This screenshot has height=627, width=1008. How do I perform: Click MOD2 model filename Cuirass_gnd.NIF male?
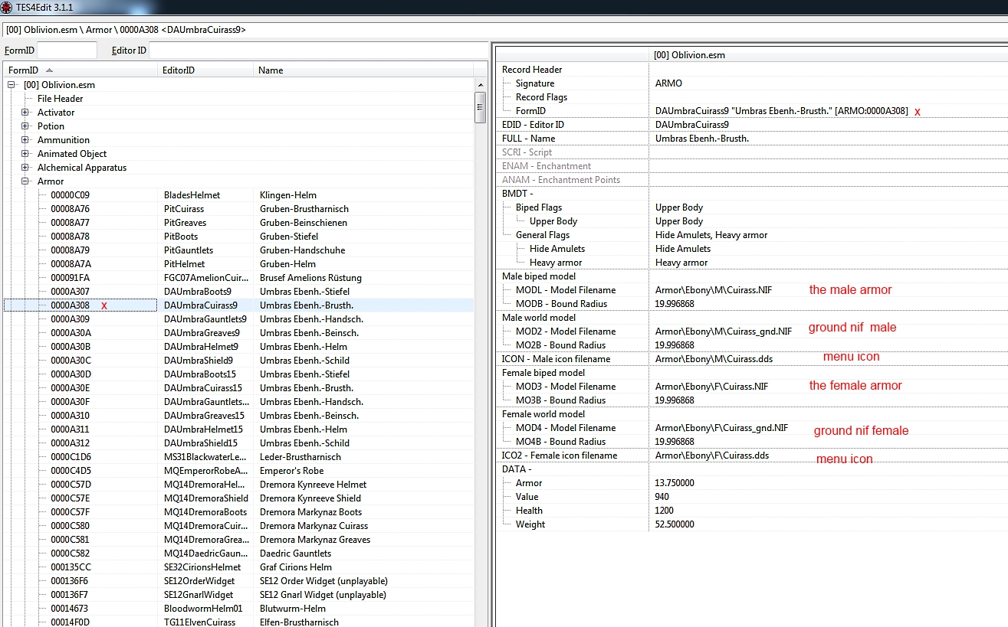(724, 331)
